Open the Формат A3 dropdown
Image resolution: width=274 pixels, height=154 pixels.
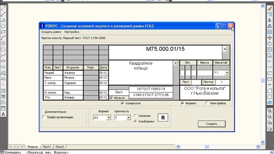pos(108,118)
